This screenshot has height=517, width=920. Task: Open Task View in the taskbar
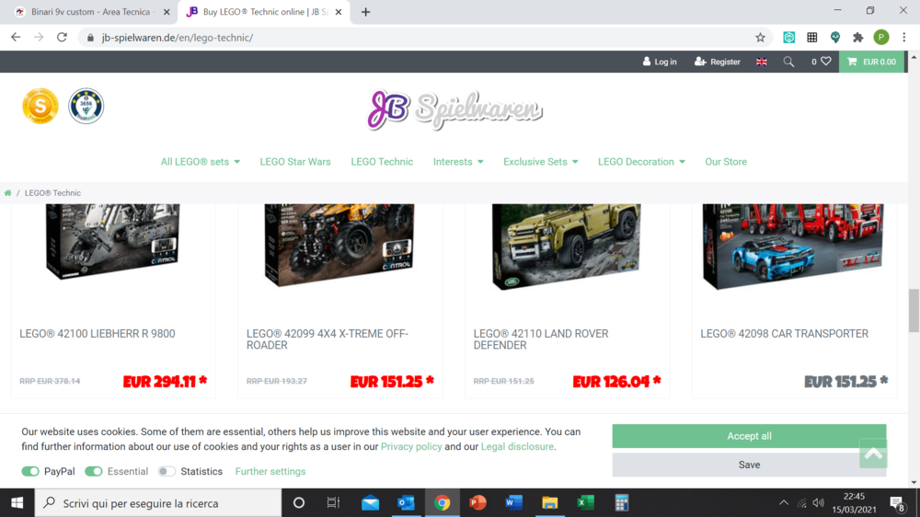[x=333, y=503]
